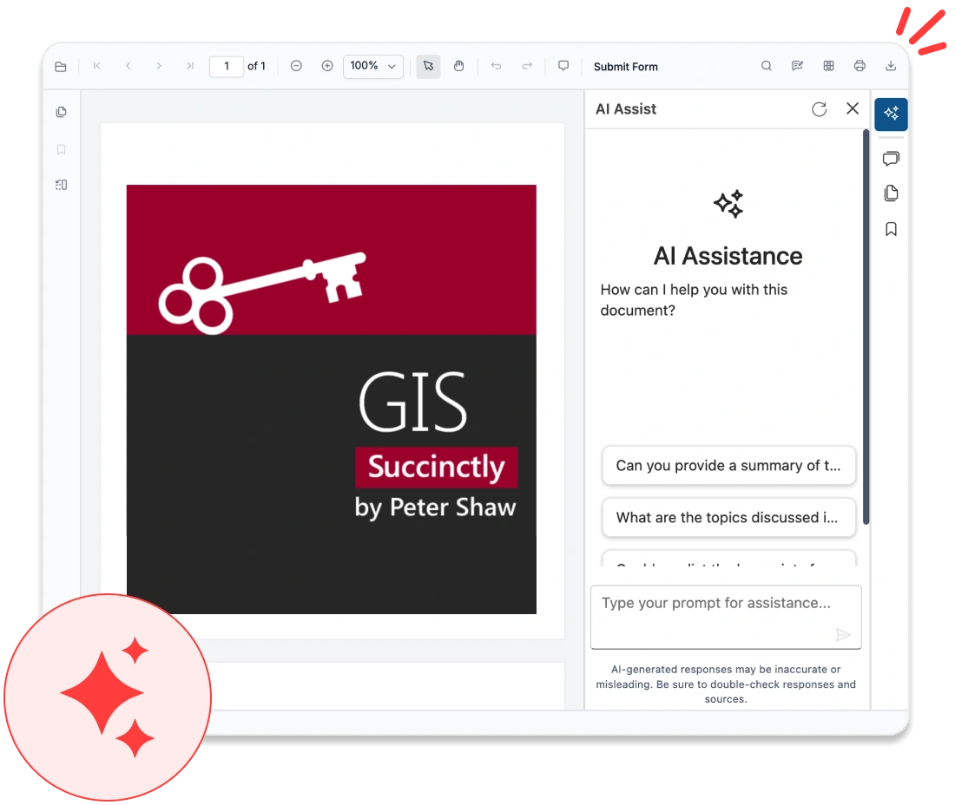Print the current document
Viewport: 955px width, 805px height.
coord(859,65)
